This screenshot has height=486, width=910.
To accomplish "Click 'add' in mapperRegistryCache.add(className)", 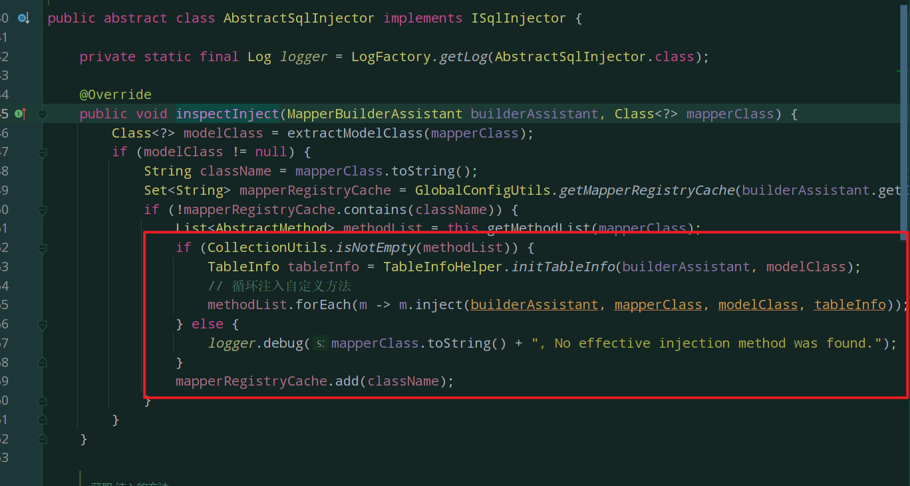I will click(347, 382).
